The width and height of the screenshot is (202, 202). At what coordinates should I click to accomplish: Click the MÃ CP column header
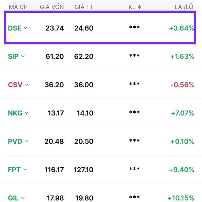click(x=18, y=7)
